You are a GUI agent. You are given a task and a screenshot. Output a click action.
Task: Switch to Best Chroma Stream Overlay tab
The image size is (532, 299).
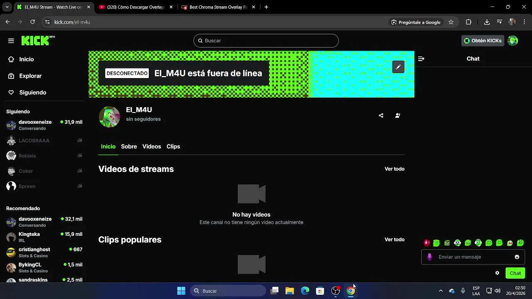(x=219, y=7)
